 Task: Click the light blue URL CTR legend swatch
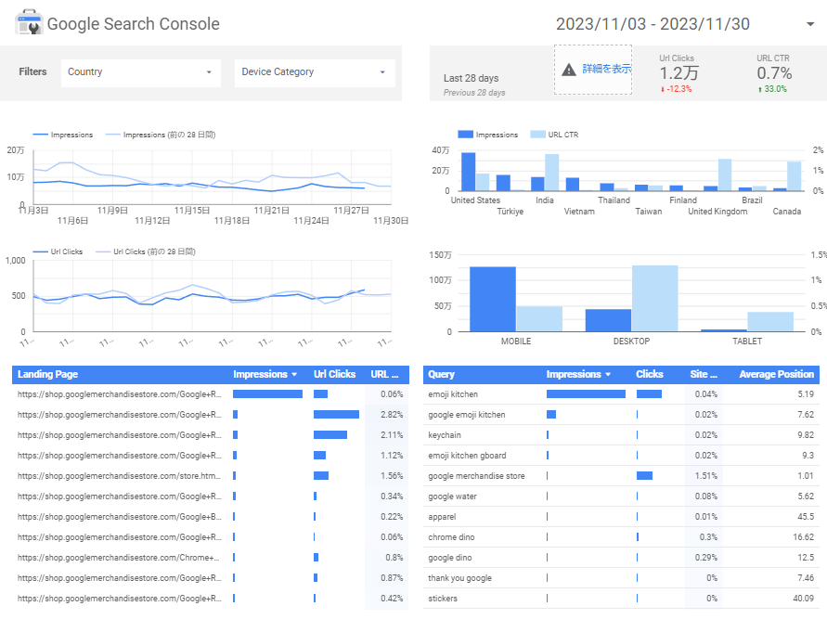537,135
